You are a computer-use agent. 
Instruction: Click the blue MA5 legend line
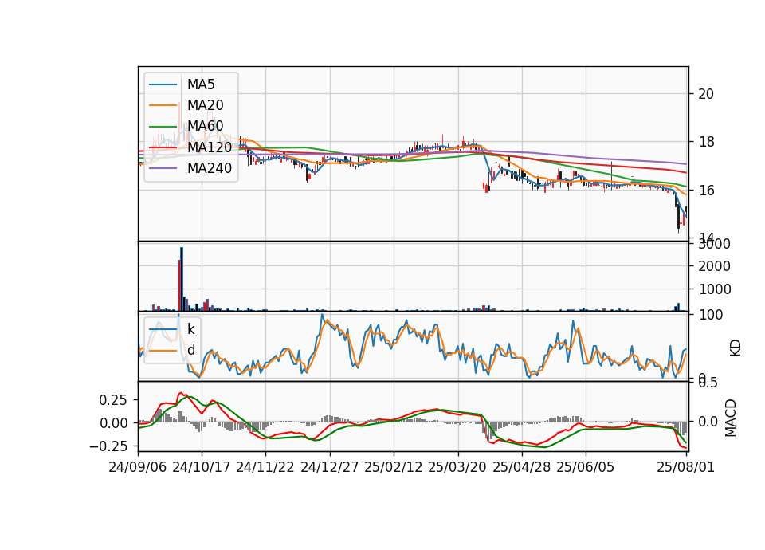pyautogui.click(x=163, y=85)
